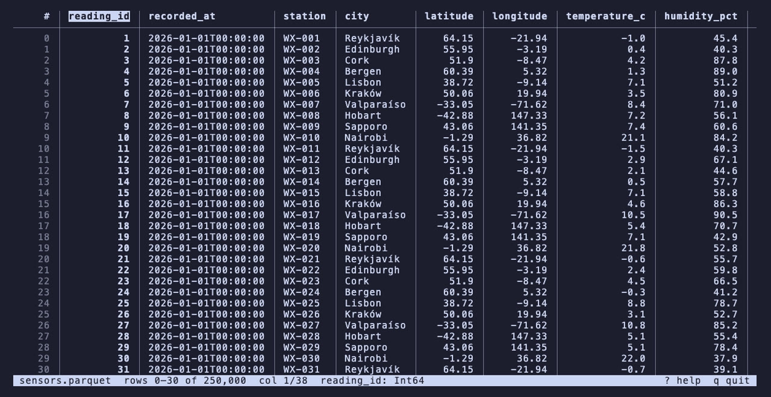Click the humidity_pct column header
The image size is (771, 397).
pyautogui.click(x=701, y=16)
